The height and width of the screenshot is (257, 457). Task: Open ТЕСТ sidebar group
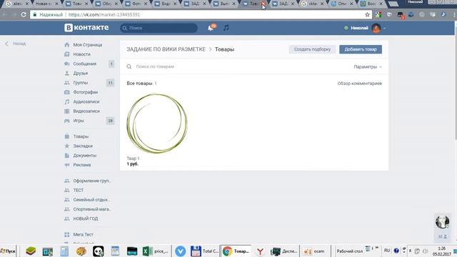78,191
